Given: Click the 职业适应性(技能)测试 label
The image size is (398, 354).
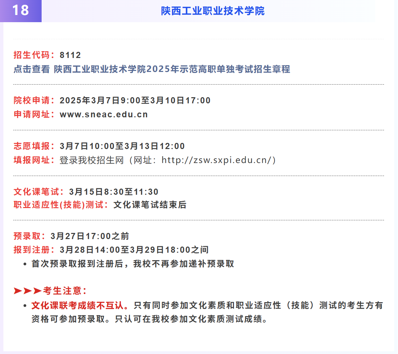Looking at the screenshot, I should pyautogui.click(x=60, y=205).
